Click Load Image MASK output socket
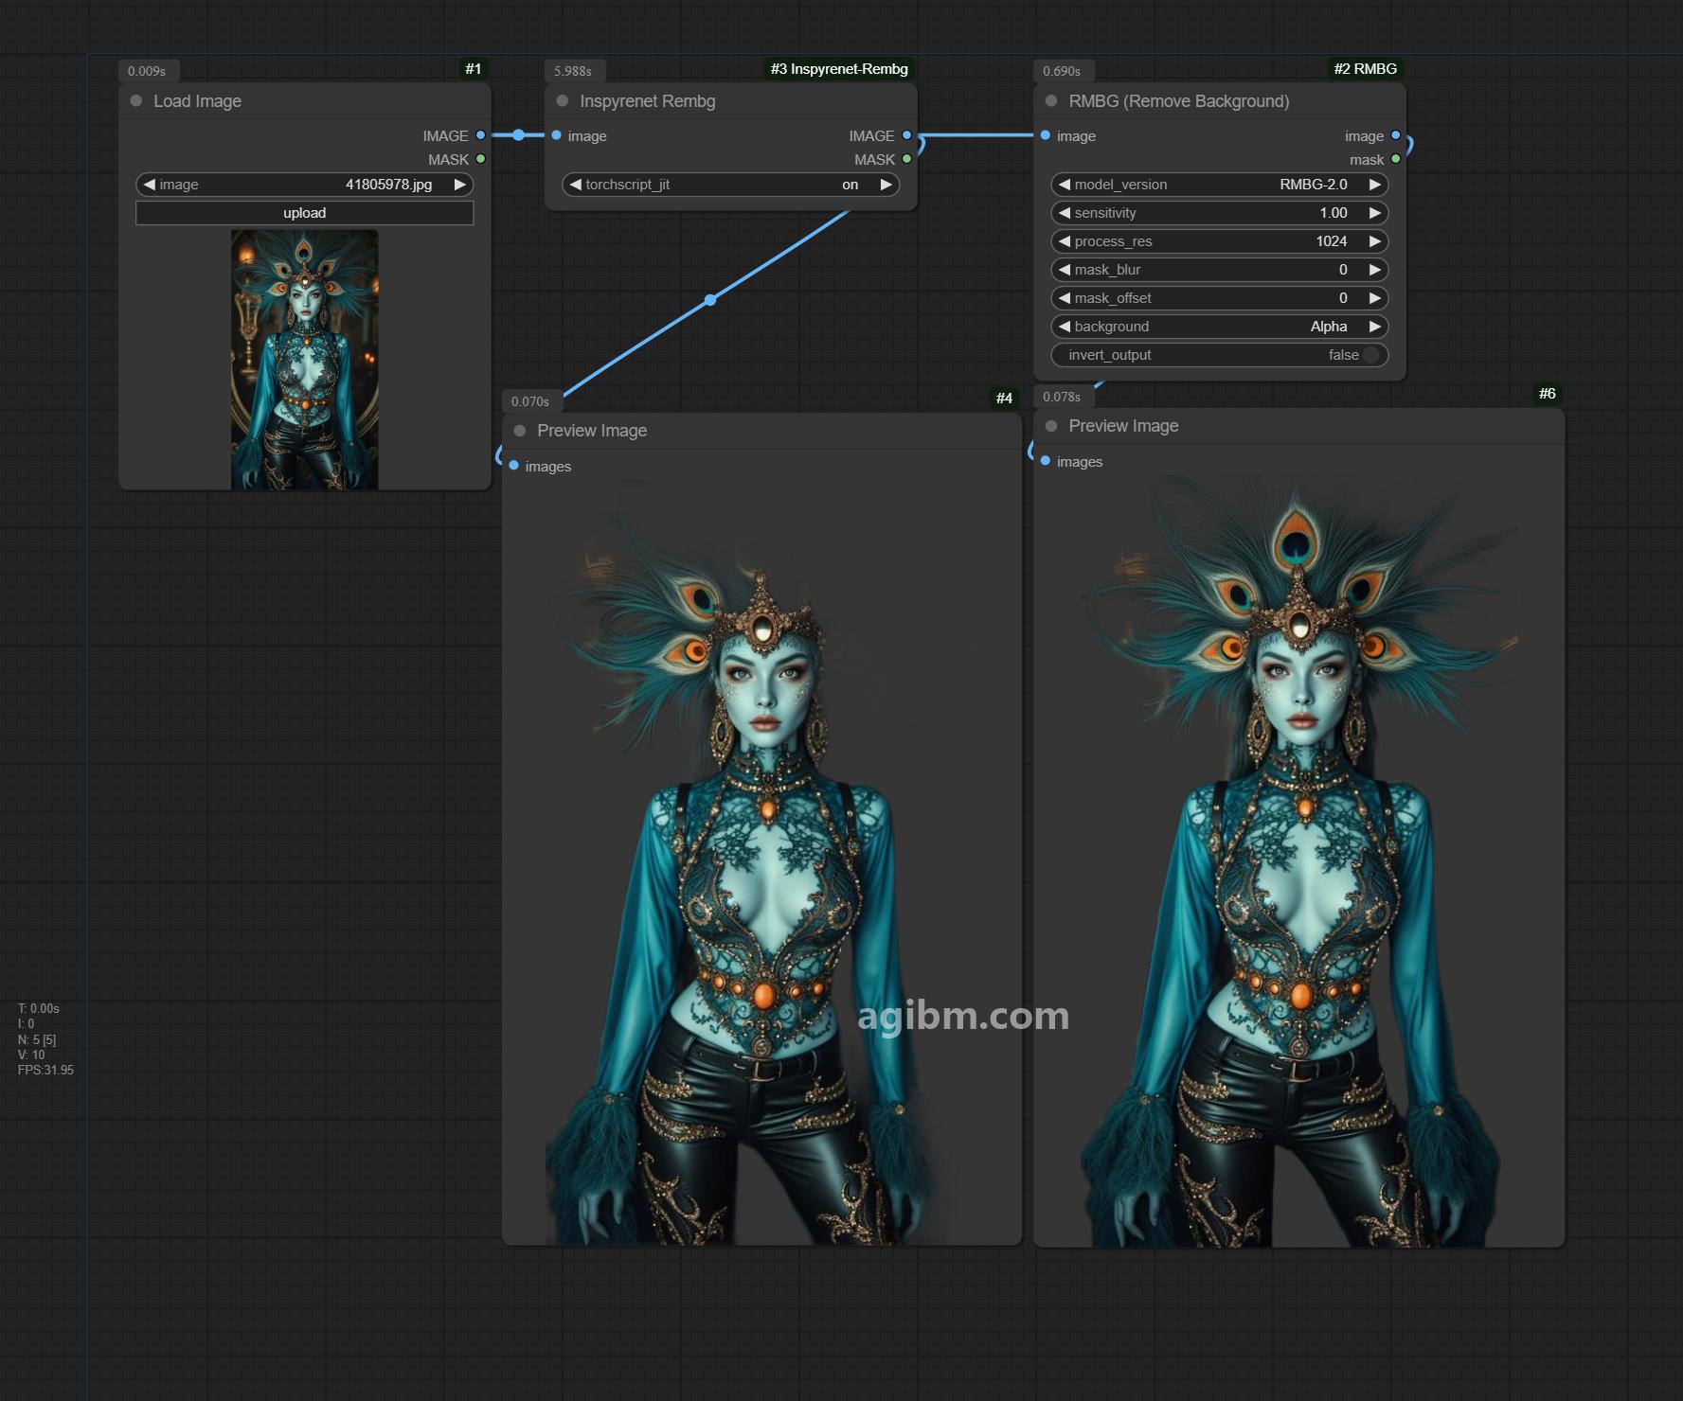Viewport: 1683px width, 1401px height. click(481, 159)
